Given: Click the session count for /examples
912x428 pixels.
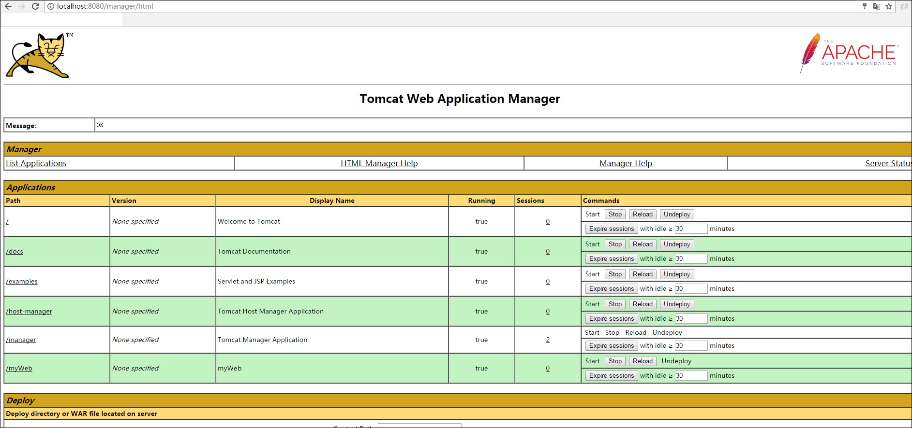Looking at the screenshot, I should point(548,281).
